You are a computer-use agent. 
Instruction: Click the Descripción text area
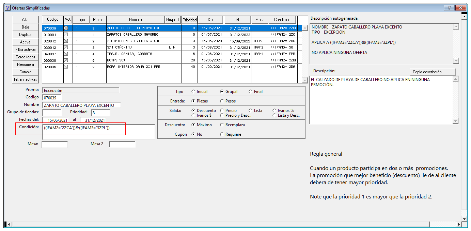pyautogui.click(x=381, y=100)
